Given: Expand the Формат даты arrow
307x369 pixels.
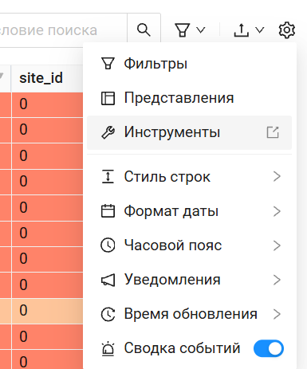Looking at the screenshot, I should [x=277, y=211].
